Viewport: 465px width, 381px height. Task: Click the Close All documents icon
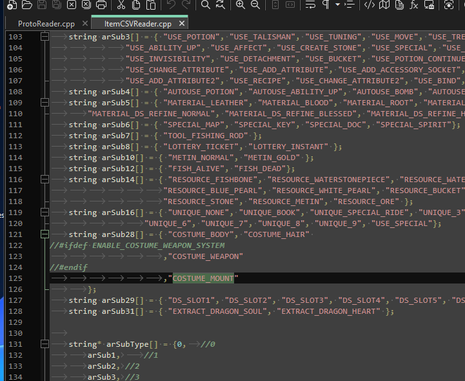tap(86, 5)
